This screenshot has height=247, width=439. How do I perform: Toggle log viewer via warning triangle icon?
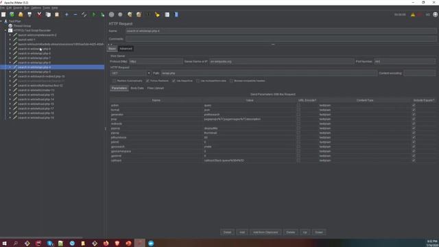click(413, 14)
